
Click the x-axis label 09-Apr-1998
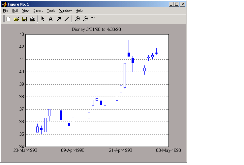pos(73,150)
